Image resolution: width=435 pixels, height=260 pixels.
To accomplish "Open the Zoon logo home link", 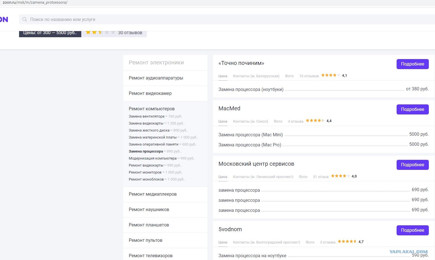I will click(x=4, y=19).
